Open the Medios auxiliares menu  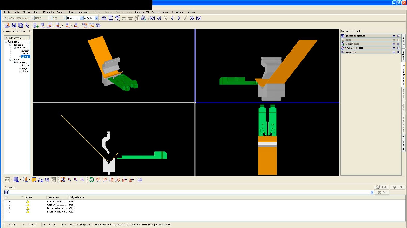point(31,12)
